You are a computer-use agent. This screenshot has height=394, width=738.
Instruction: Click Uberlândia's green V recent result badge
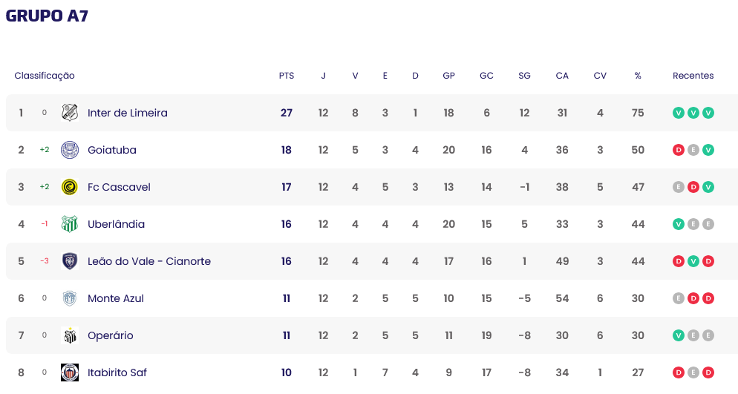coord(678,224)
